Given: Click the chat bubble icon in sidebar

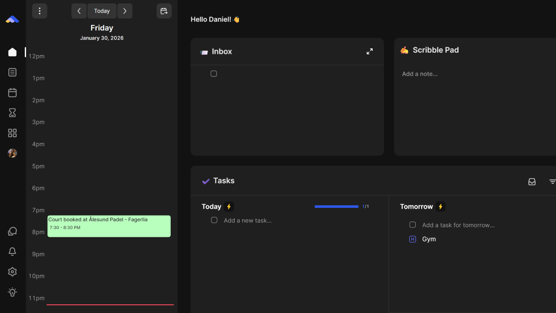Looking at the screenshot, I should pyautogui.click(x=12, y=231).
